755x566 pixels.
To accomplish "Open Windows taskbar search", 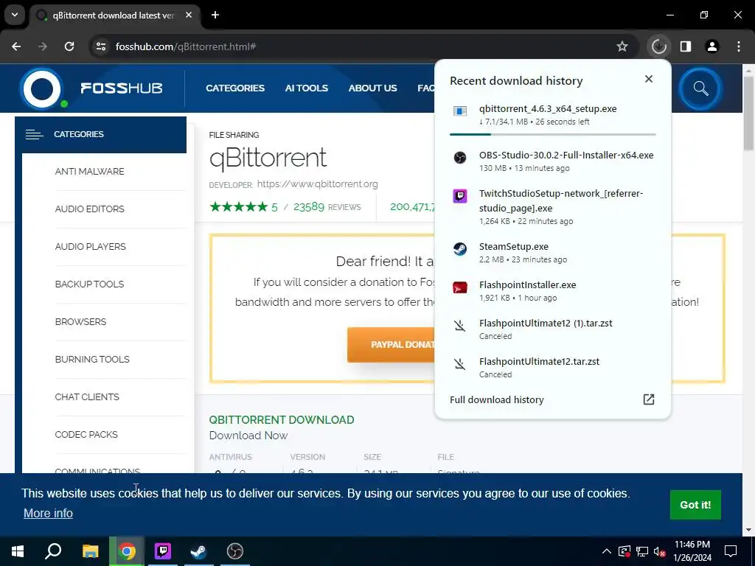I will pyautogui.click(x=53, y=551).
